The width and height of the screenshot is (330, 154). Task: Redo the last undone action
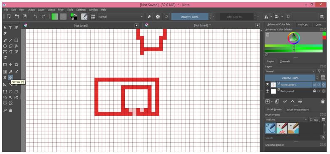tap(43, 17)
